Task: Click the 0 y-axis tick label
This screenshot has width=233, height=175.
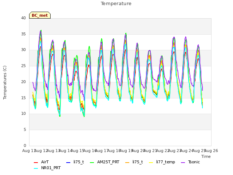Action: pos(25,145)
